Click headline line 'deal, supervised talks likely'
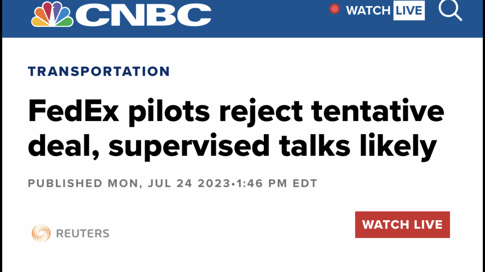Screen dimensions: 485x272 click(x=232, y=146)
